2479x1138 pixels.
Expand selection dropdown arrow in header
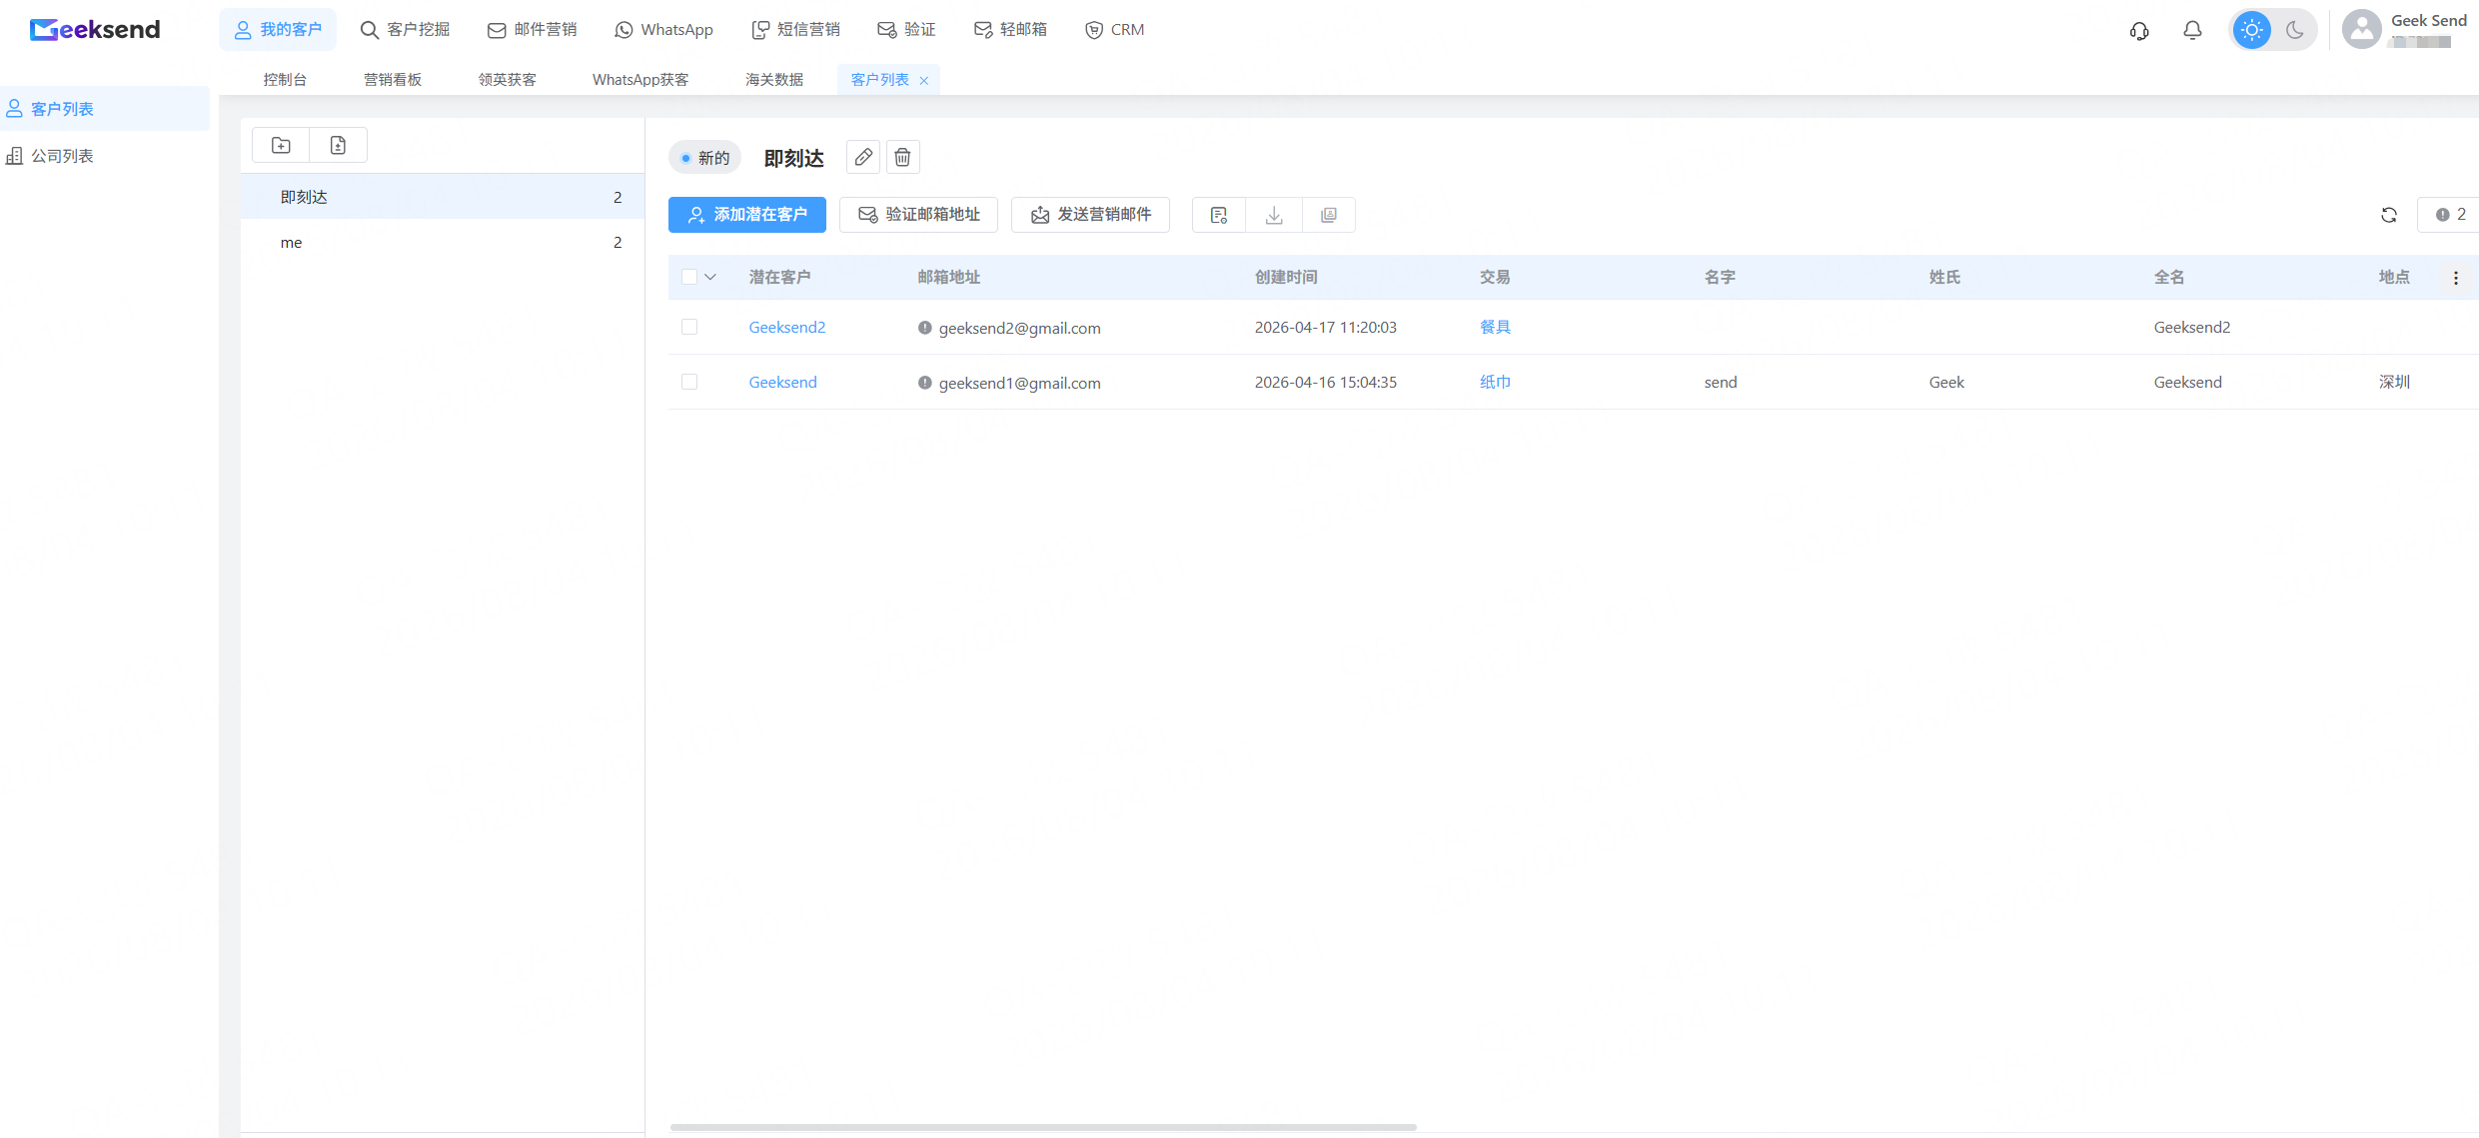[x=710, y=277]
